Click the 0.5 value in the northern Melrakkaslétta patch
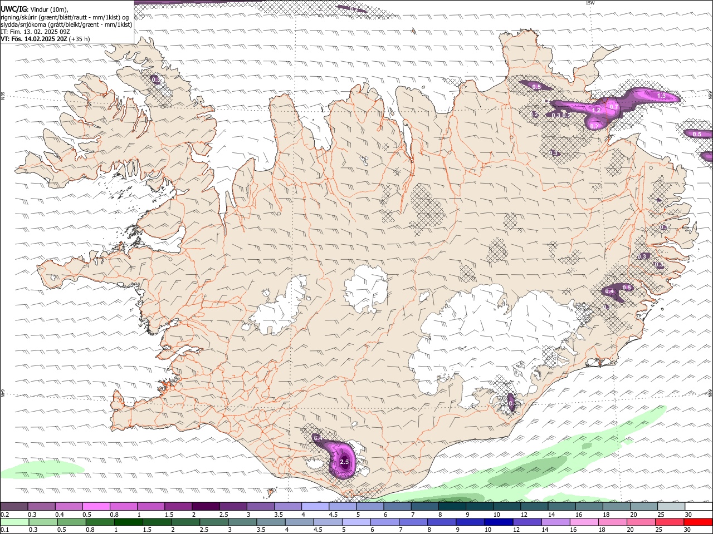713x534 pixels. (x=536, y=87)
